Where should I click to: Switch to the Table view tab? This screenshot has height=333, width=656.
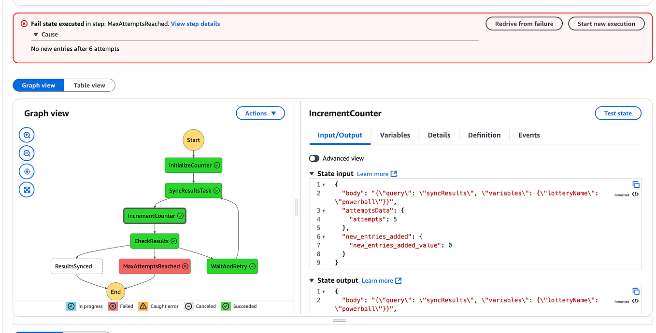coord(89,85)
